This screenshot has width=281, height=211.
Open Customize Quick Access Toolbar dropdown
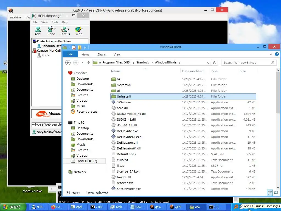point(85,48)
